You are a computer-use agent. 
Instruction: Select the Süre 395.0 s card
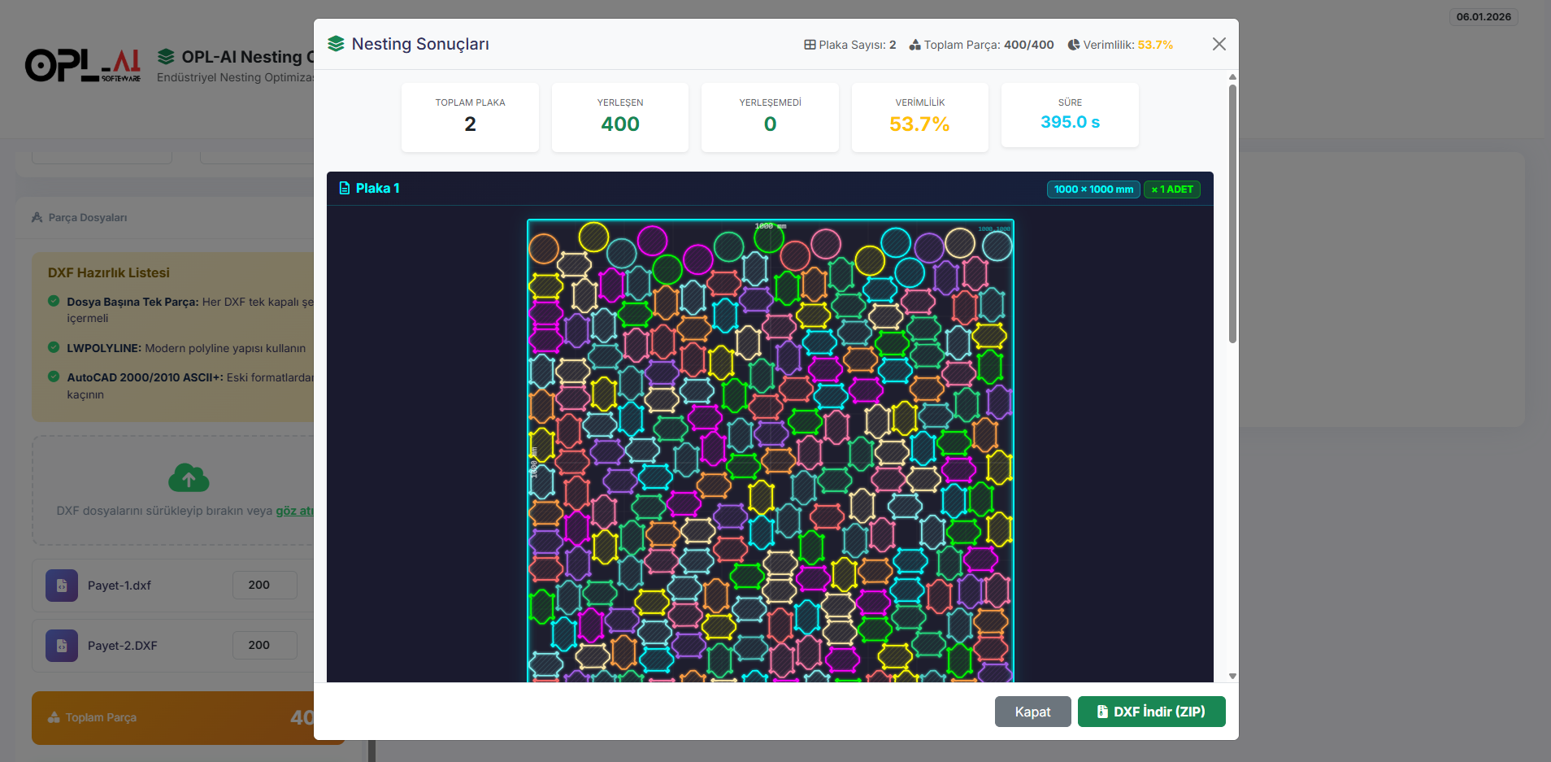click(x=1070, y=115)
